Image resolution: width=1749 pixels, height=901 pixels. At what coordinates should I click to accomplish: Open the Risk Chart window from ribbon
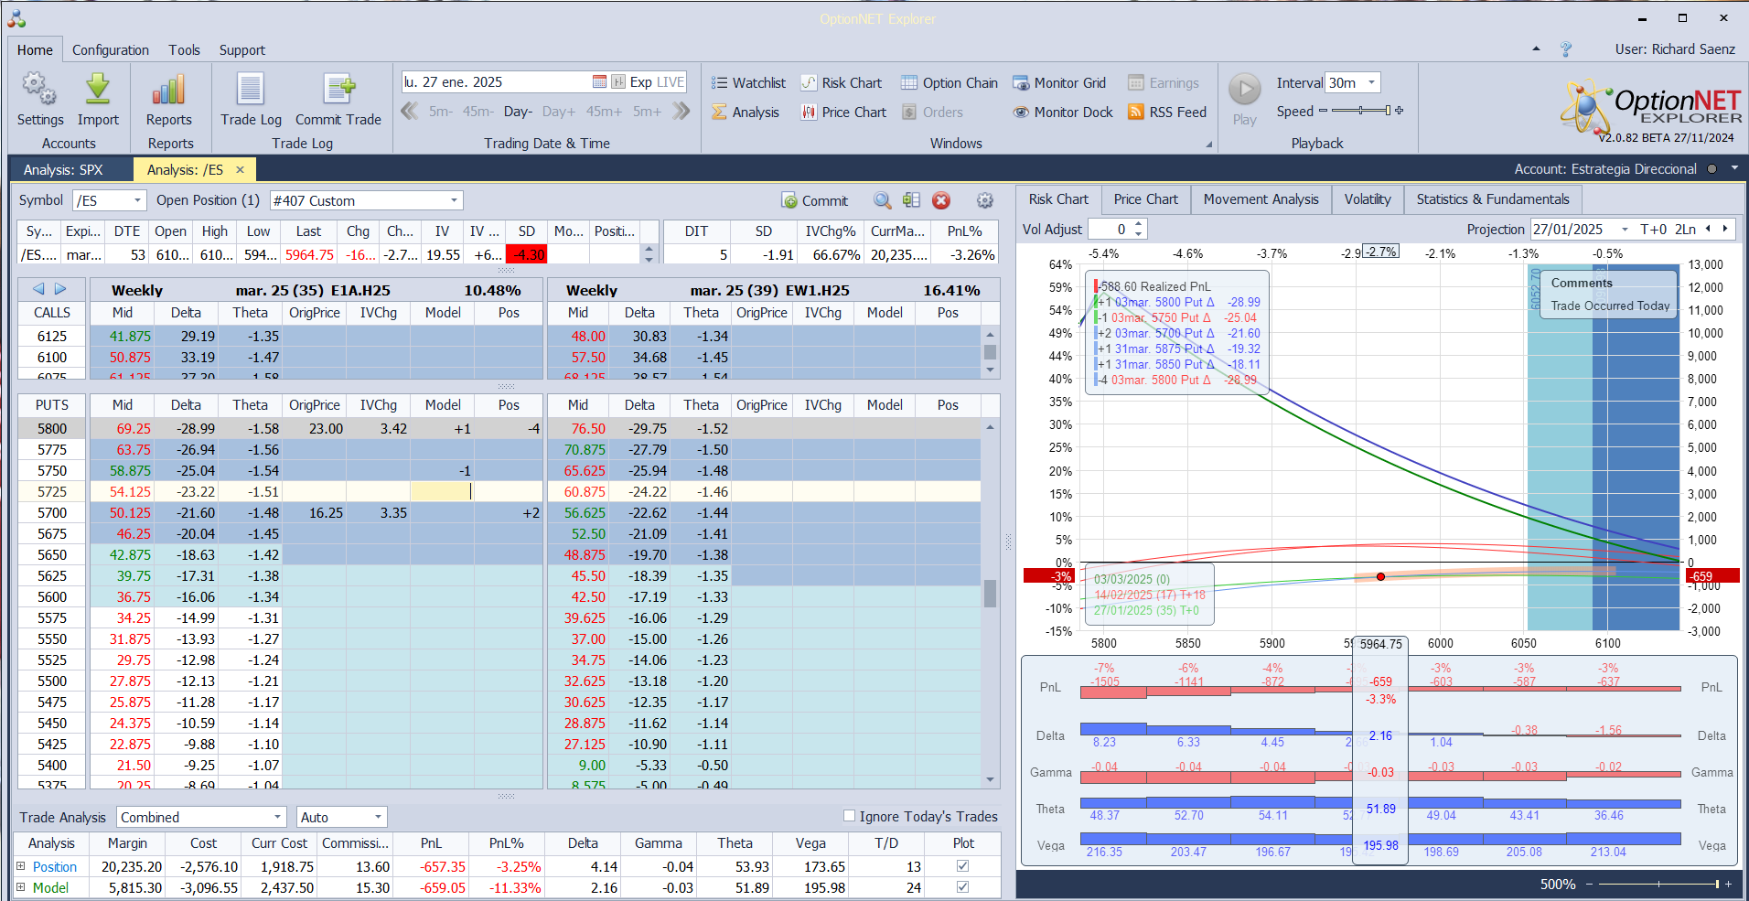pos(841,83)
